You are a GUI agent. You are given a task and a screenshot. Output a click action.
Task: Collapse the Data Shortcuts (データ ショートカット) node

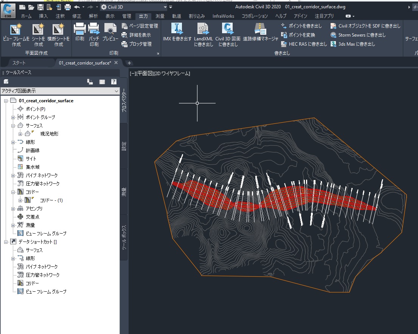[x=6, y=242]
